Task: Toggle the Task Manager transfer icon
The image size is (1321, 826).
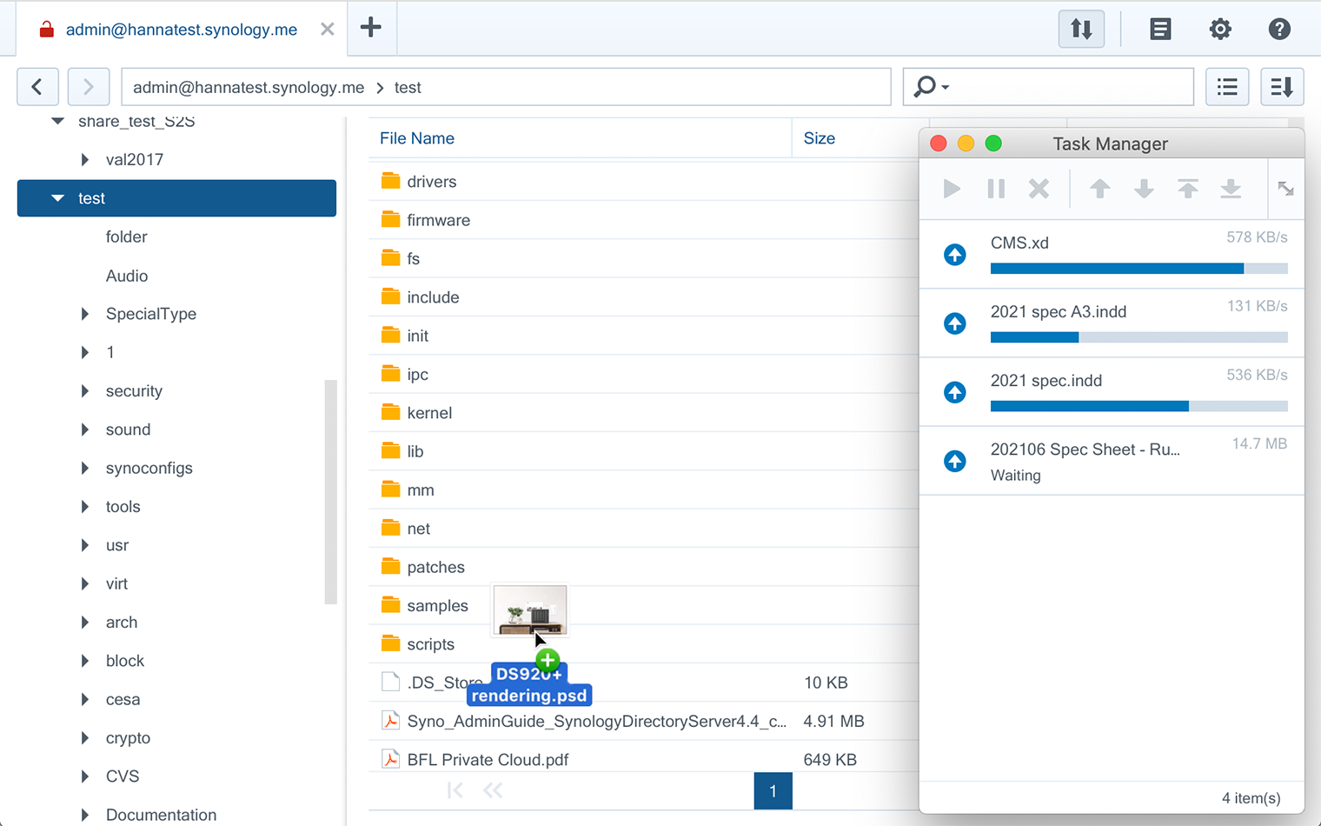Action: [x=1081, y=29]
